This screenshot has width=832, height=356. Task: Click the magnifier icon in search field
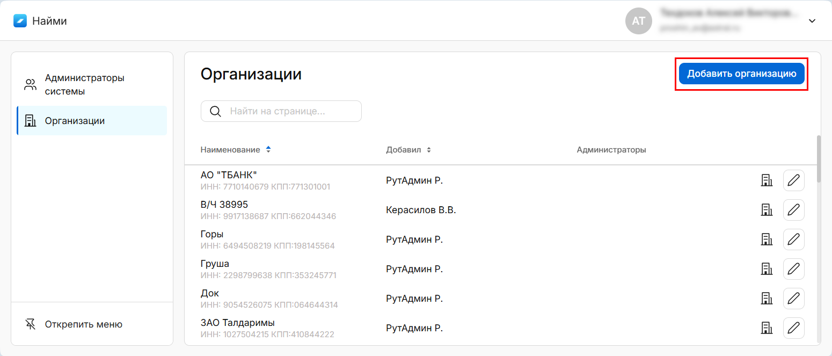coord(215,111)
